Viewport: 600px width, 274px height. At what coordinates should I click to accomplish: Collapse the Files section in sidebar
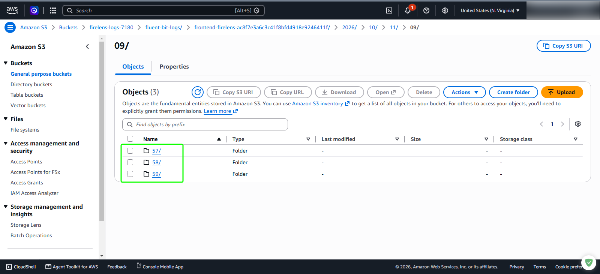pos(6,119)
